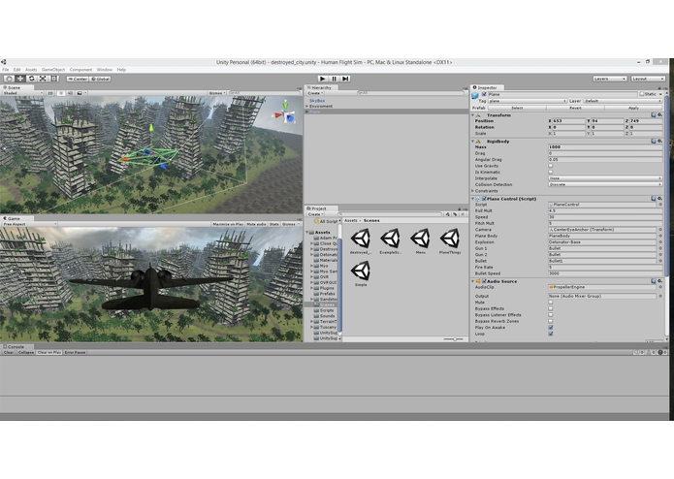Select the Hand tool in the toolbar
674x479 pixels.
tap(9, 79)
